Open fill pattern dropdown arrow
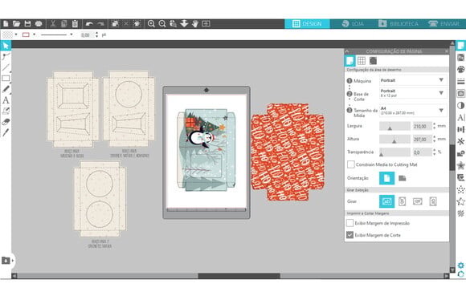 (x=16, y=34)
